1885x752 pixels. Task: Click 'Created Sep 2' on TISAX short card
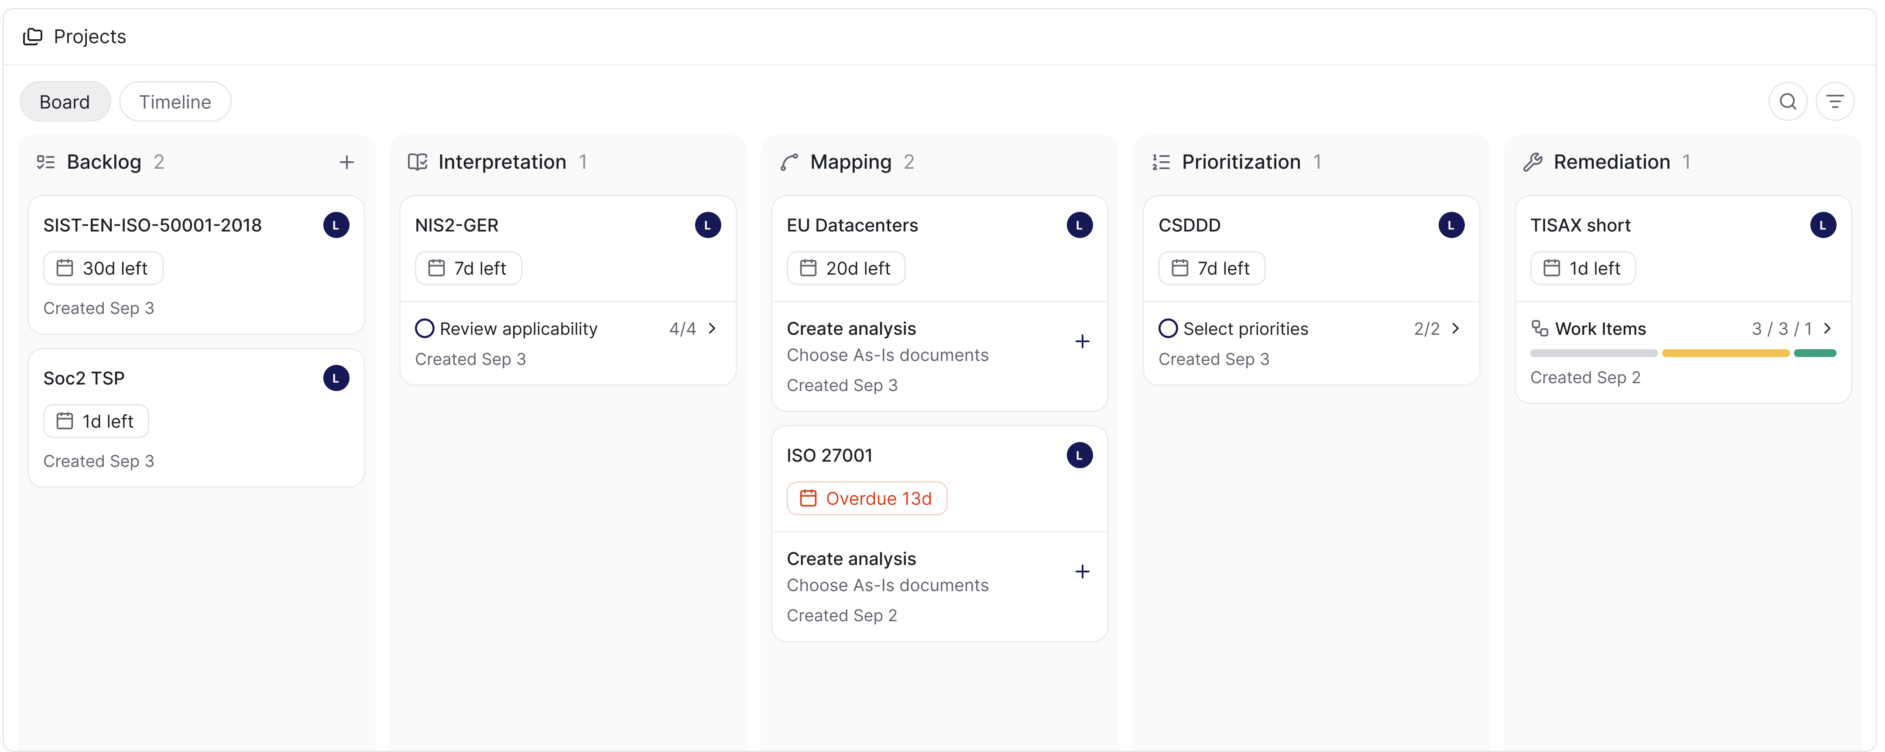pyautogui.click(x=1585, y=377)
